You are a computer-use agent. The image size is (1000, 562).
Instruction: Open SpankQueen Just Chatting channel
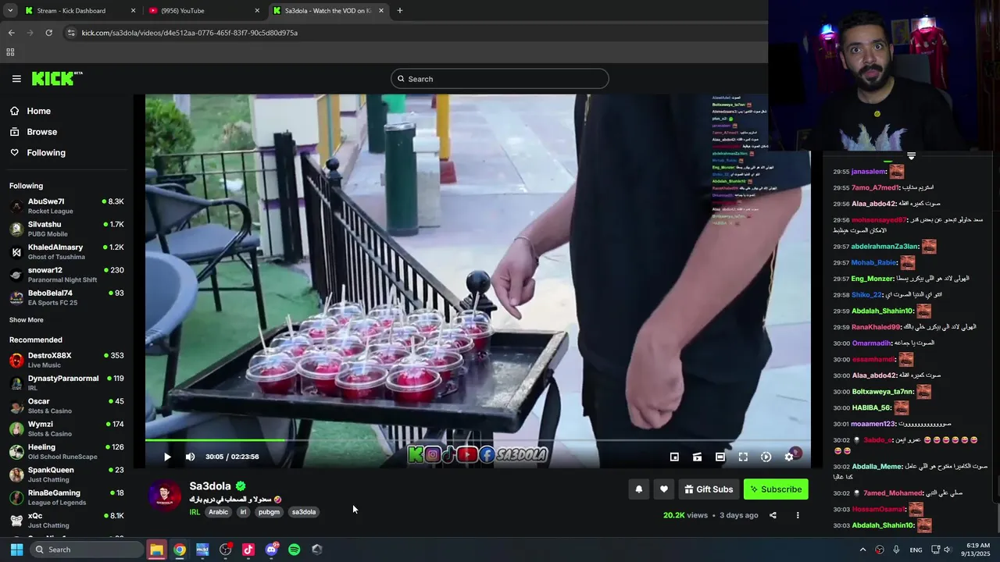coord(66,475)
